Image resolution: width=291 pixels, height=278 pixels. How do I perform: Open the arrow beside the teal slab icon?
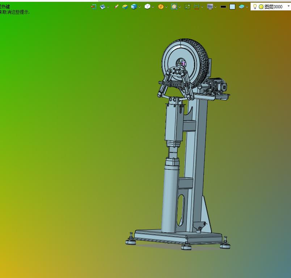click(247, 7)
